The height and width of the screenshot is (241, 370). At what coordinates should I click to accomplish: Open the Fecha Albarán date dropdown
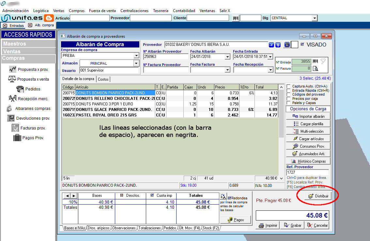pos(227,57)
